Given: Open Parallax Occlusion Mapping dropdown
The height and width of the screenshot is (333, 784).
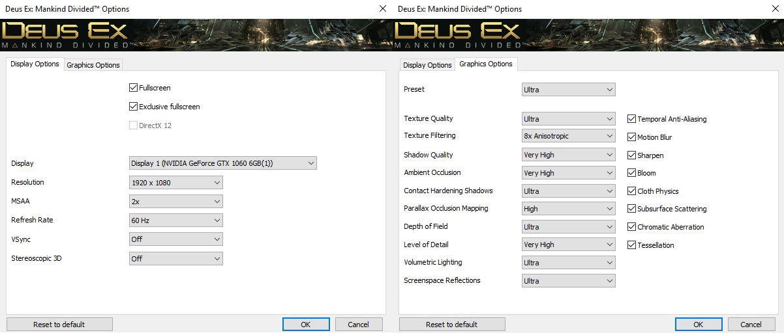Looking at the screenshot, I should click(x=569, y=209).
